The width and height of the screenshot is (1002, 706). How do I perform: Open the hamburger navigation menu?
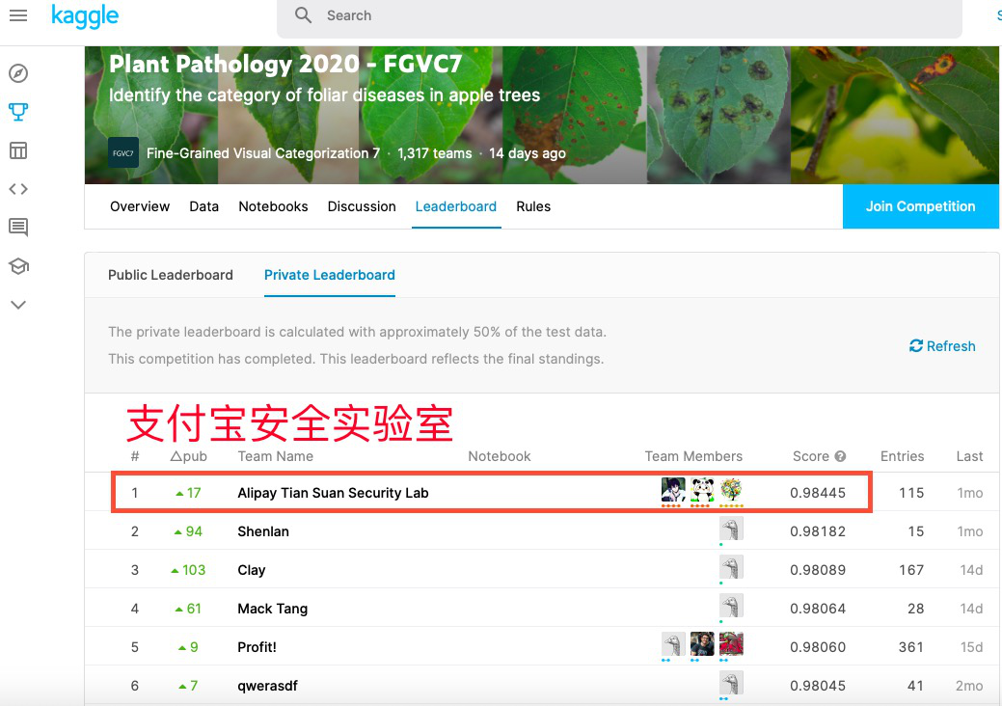click(18, 15)
